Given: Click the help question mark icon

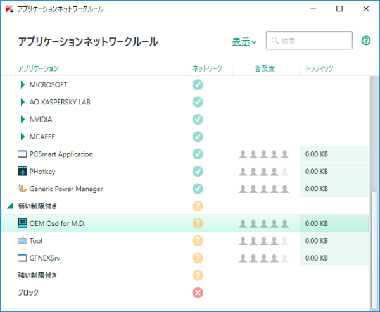Looking at the screenshot, I should click(x=366, y=41).
